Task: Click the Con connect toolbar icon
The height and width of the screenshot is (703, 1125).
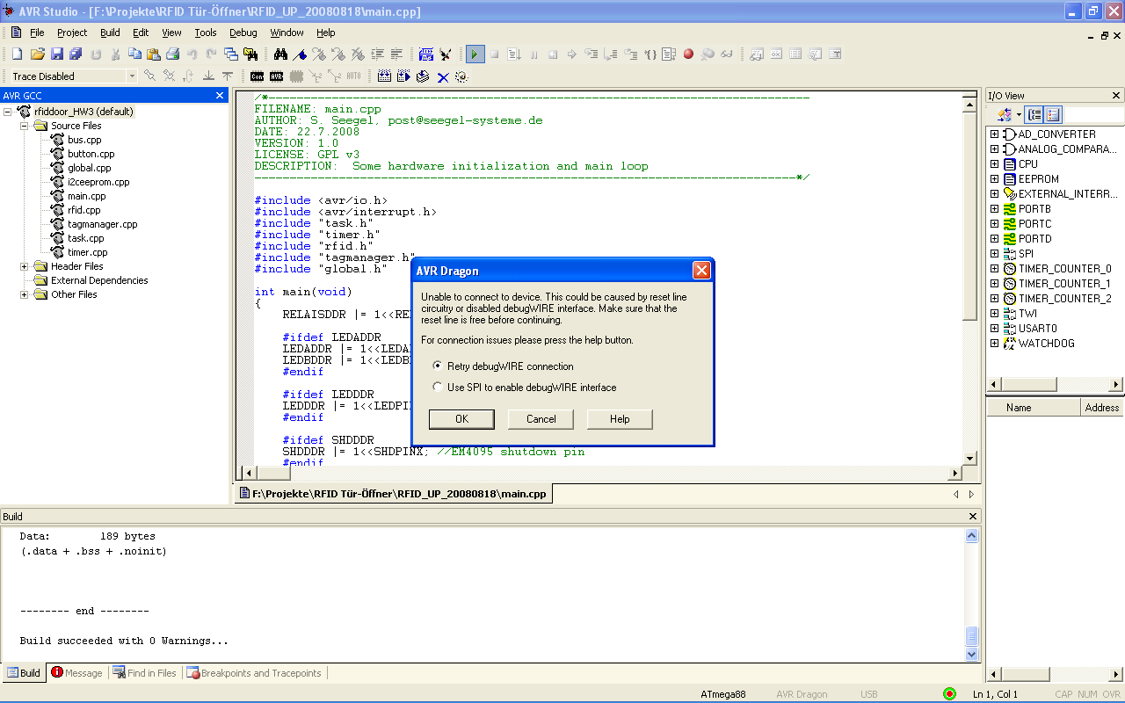Action: point(258,76)
